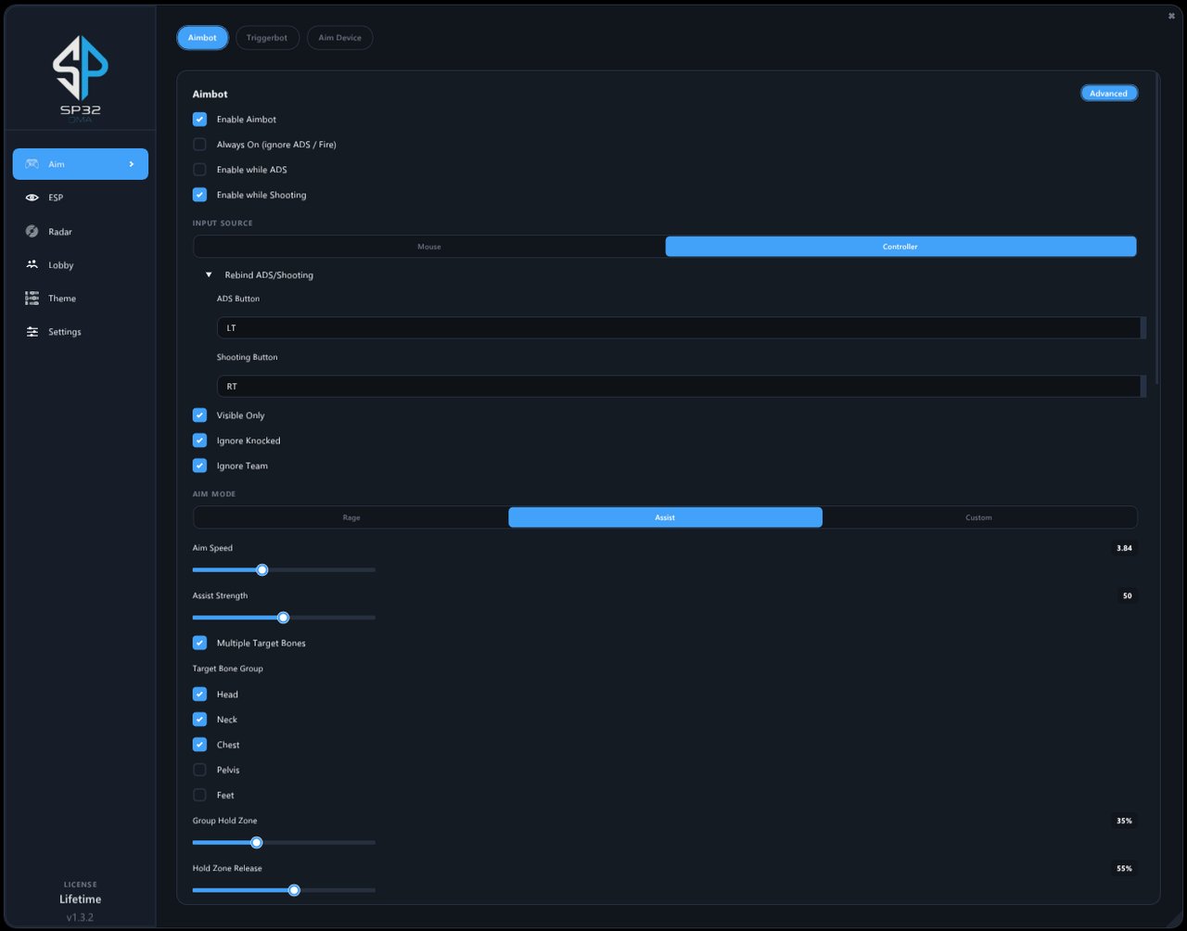This screenshot has width=1187, height=931.
Task: Click the Advanced button
Action: 1109,94
